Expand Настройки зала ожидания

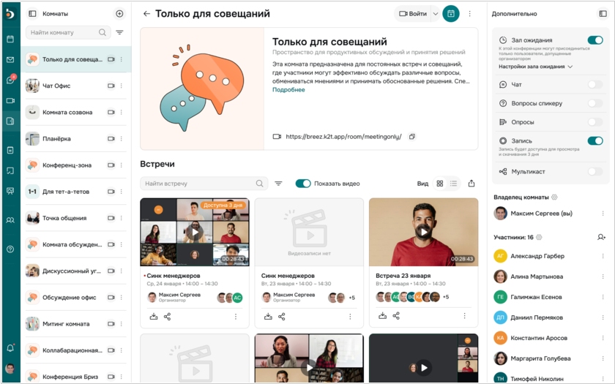click(x=535, y=67)
